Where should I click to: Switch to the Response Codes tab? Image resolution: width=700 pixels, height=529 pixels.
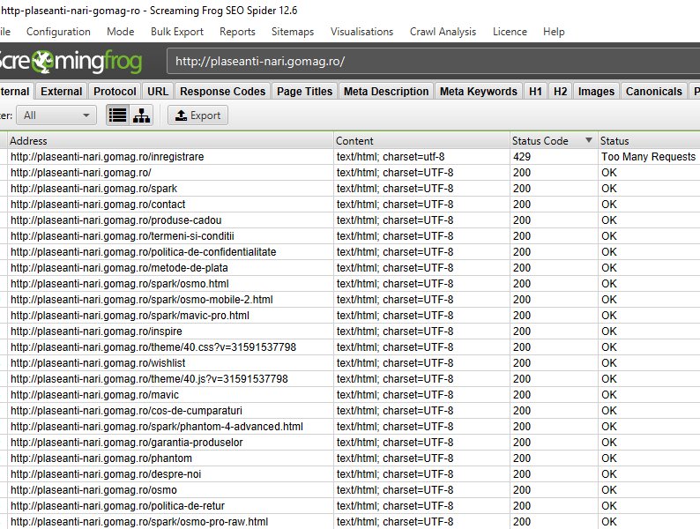pos(223,91)
